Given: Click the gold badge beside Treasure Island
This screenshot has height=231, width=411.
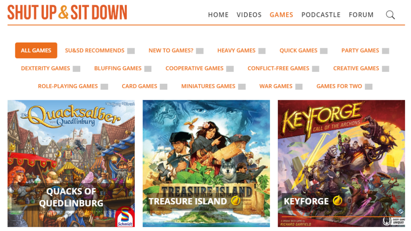Looking at the screenshot, I should coord(236,201).
